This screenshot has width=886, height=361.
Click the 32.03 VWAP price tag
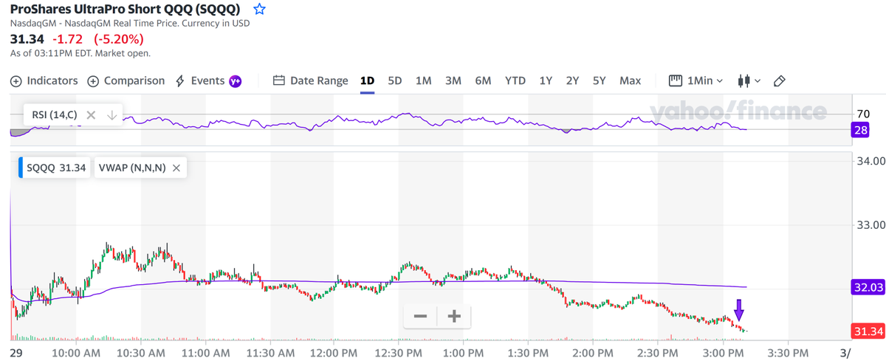click(867, 288)
